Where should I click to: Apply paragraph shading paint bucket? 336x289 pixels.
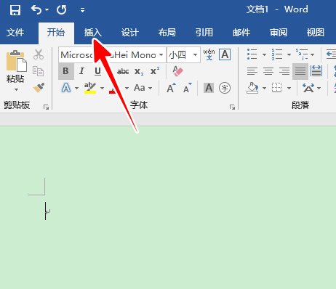252,88
